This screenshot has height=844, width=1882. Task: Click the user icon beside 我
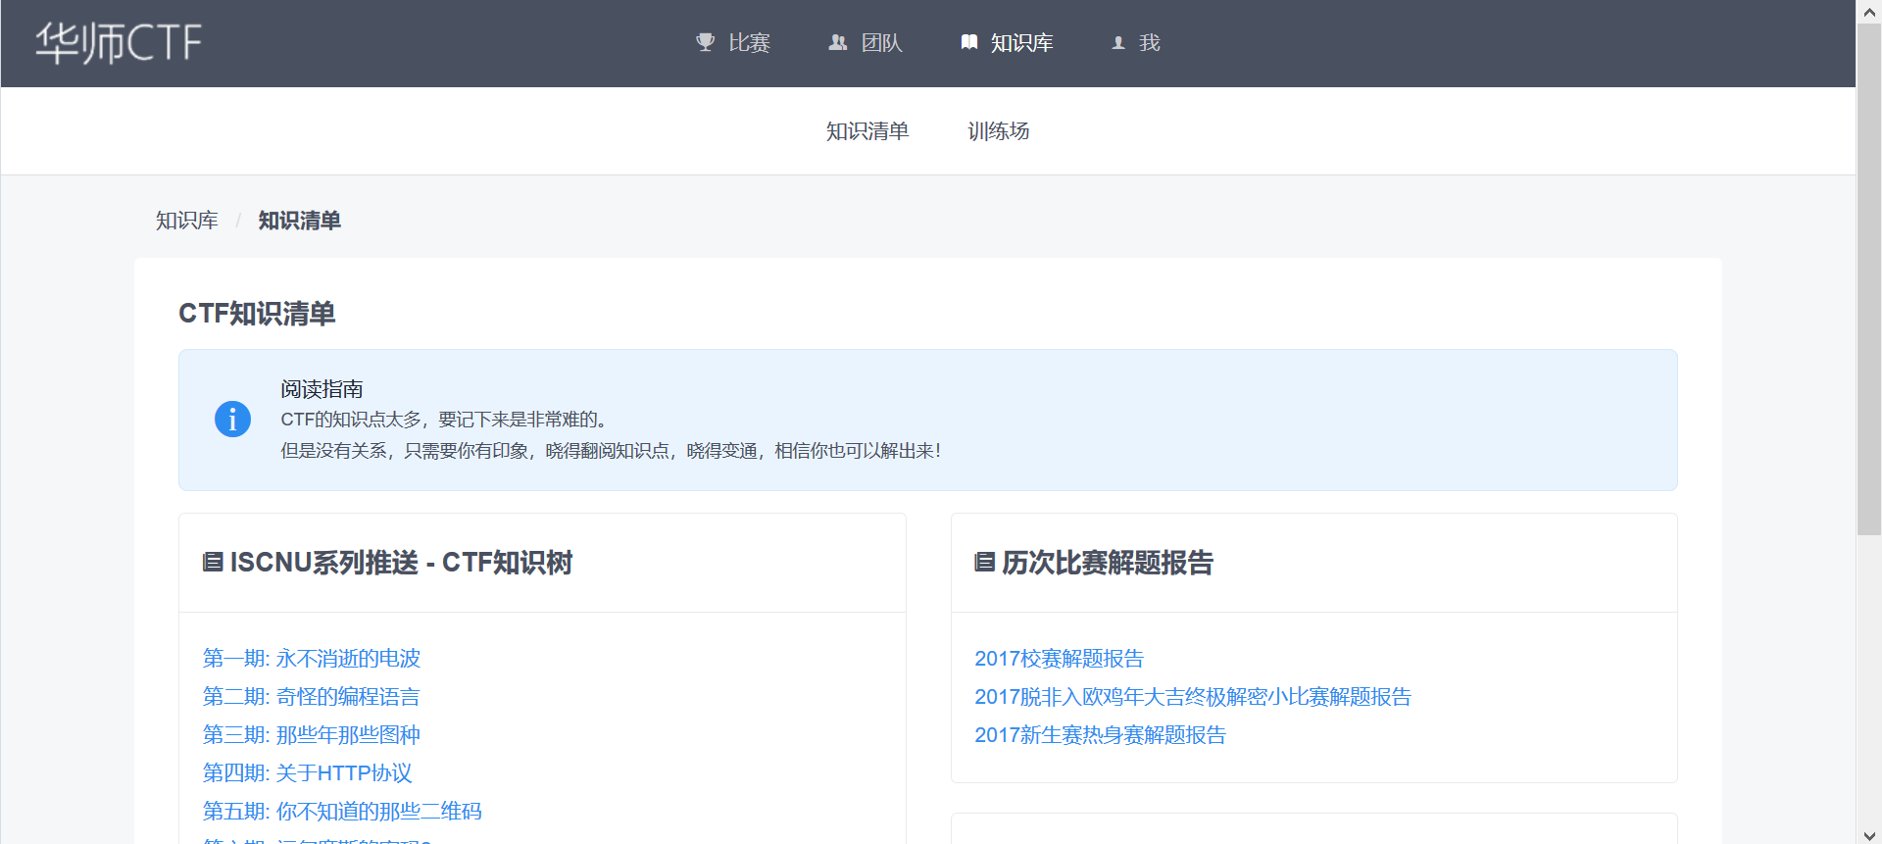(x=1118, y=43)
